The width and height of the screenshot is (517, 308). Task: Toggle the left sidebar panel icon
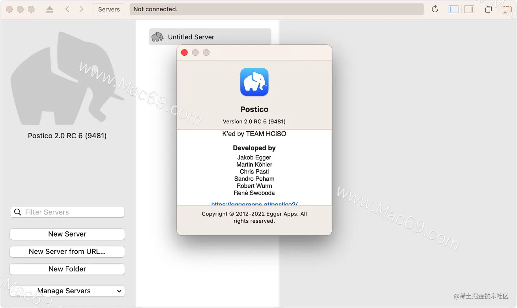point(453,9)
